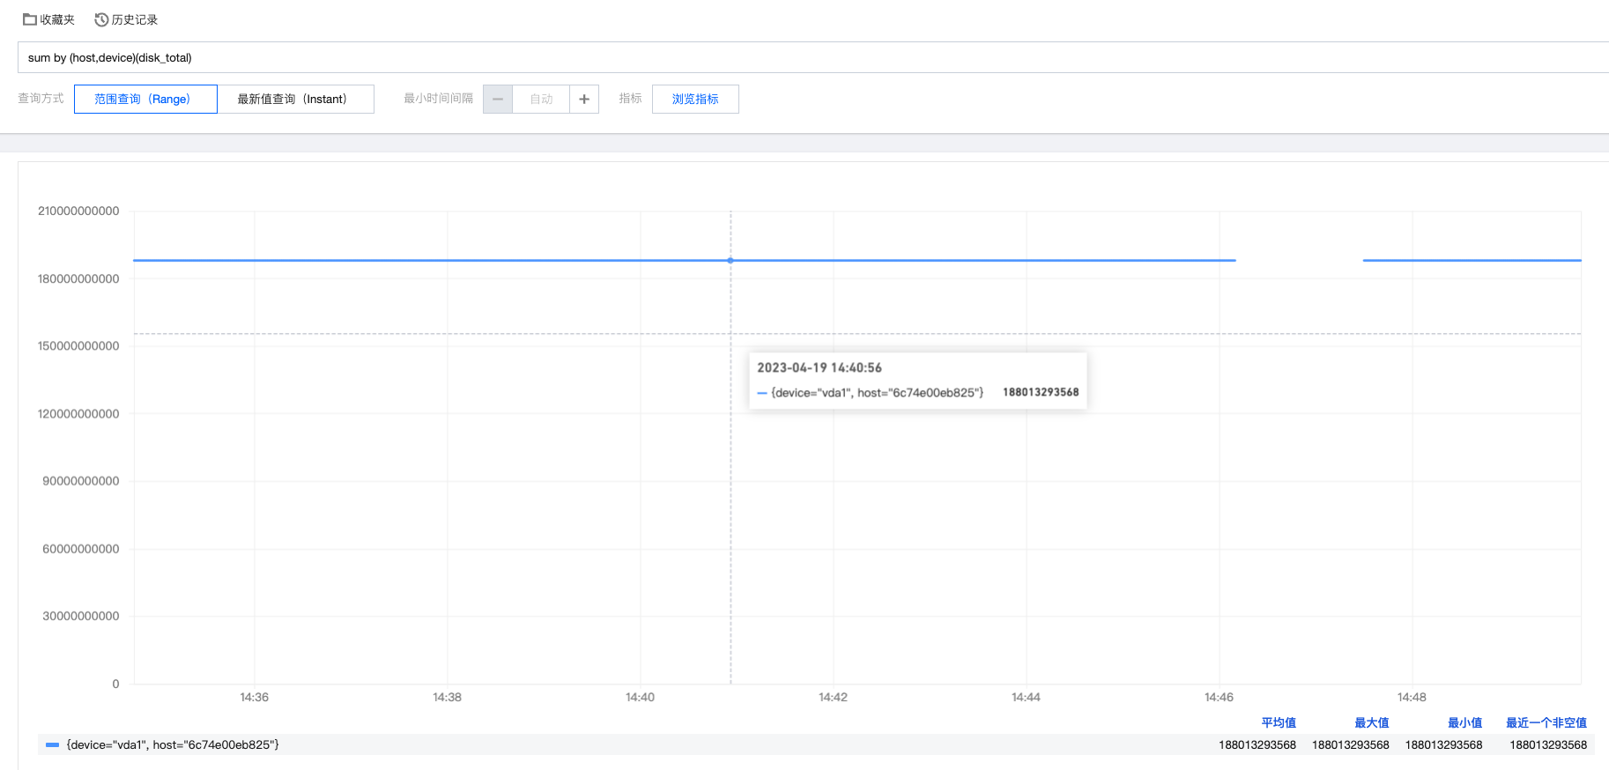
Task: Sort by 平均值 column header
Action: (1278, 722)
